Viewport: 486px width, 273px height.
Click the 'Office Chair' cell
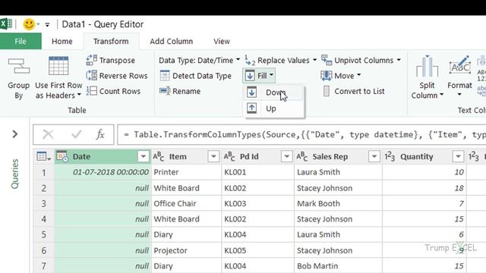[186, 204]
